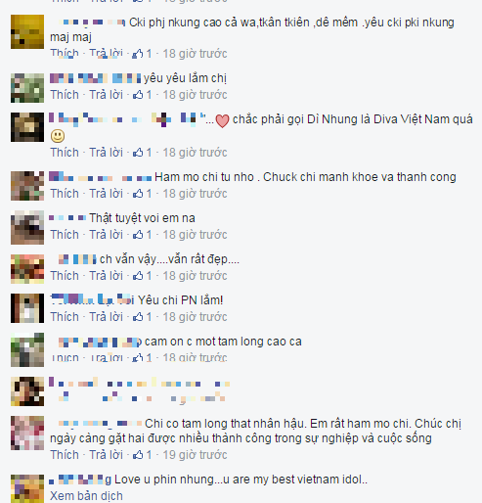The width and height of the screenshot is (482, 503).
Task: Click like-count thumb icon under 'Diva Việt Nam' comment
Action: pos(138,153)
